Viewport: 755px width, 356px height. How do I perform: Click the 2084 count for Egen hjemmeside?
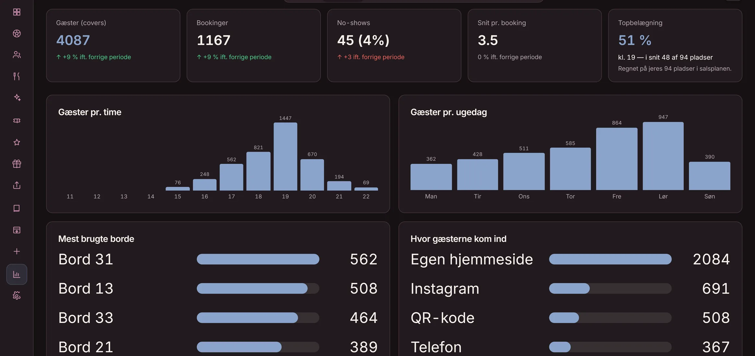[711, 259]
